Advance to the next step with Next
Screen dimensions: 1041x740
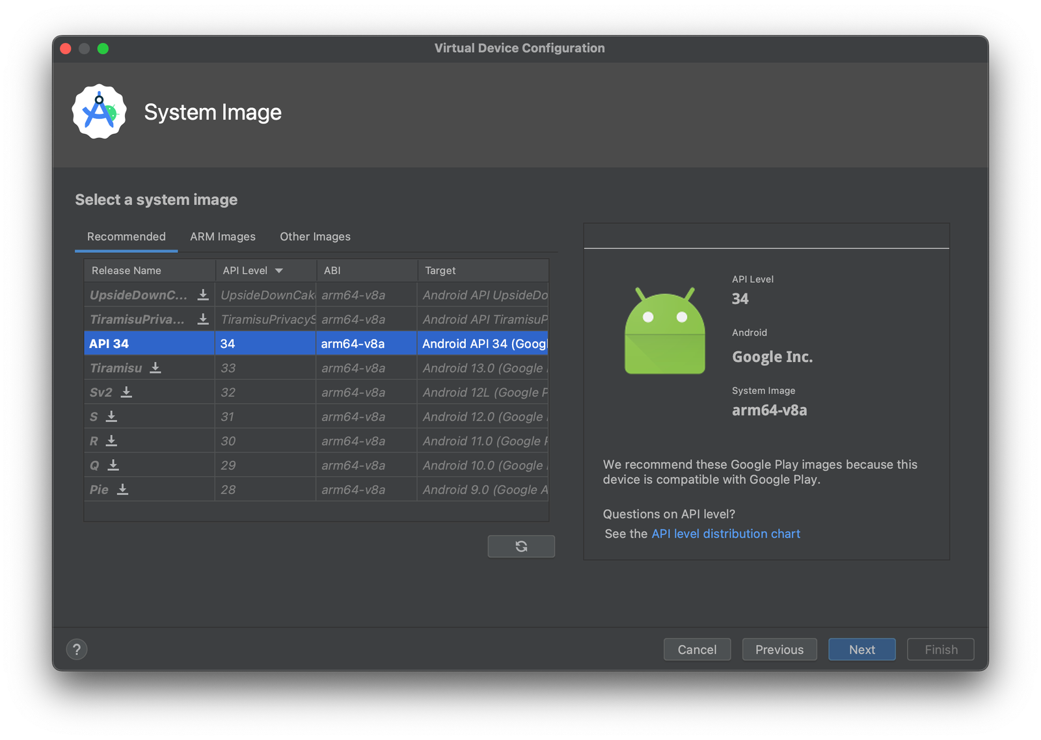(x=861, y=649)
